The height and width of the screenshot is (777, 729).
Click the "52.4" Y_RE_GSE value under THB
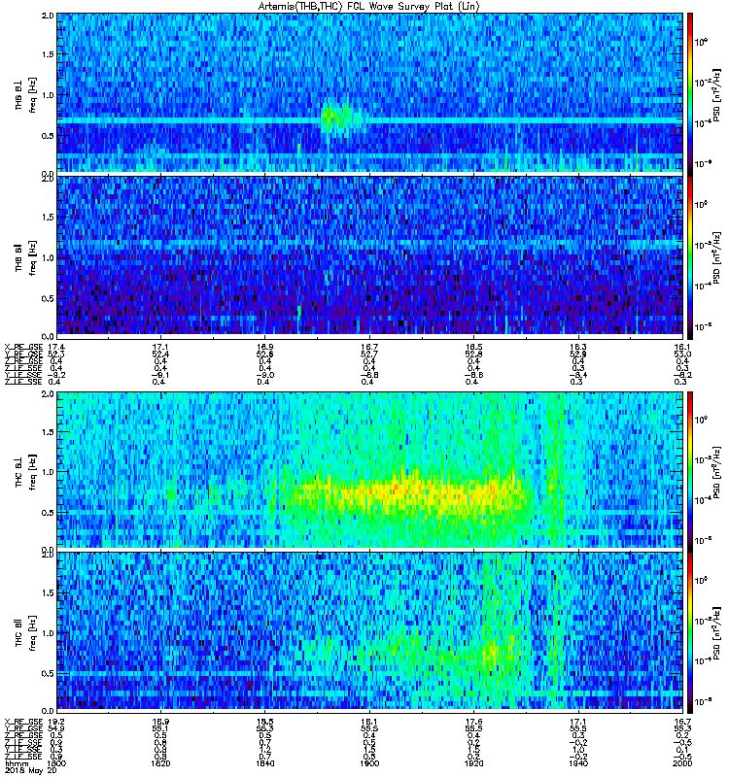pos(160,354)
